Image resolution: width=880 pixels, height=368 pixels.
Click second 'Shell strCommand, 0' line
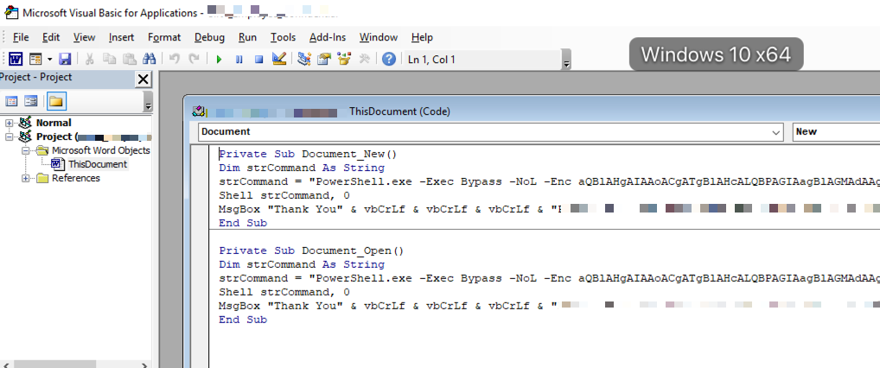point(284,292)
